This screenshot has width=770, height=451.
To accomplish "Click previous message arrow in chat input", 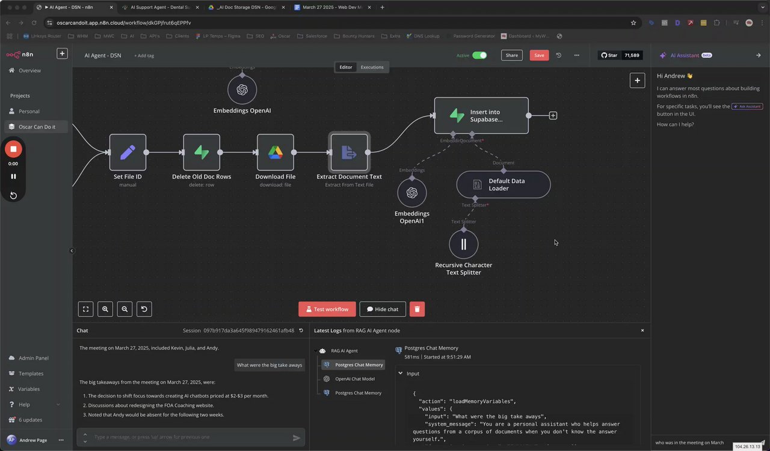I will click(x=85, y=434).
